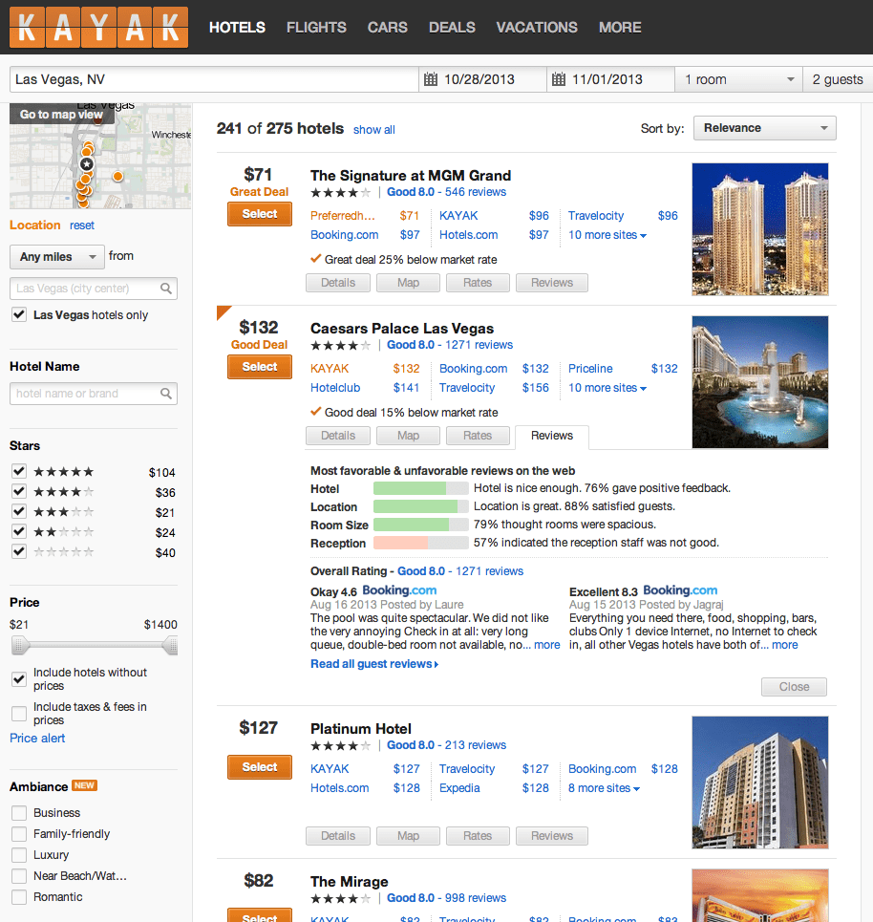Click the NEW badge beside Ambiance

tap(84, 785)
